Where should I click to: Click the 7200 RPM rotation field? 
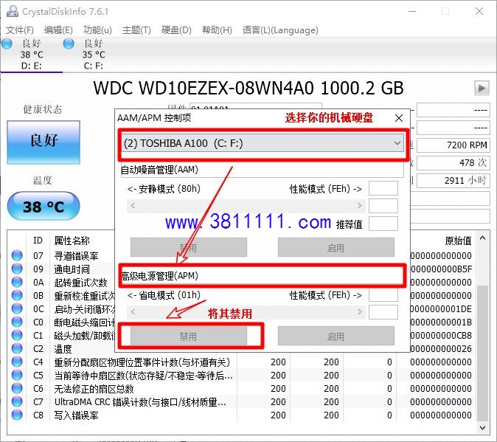tap(453, 145)
